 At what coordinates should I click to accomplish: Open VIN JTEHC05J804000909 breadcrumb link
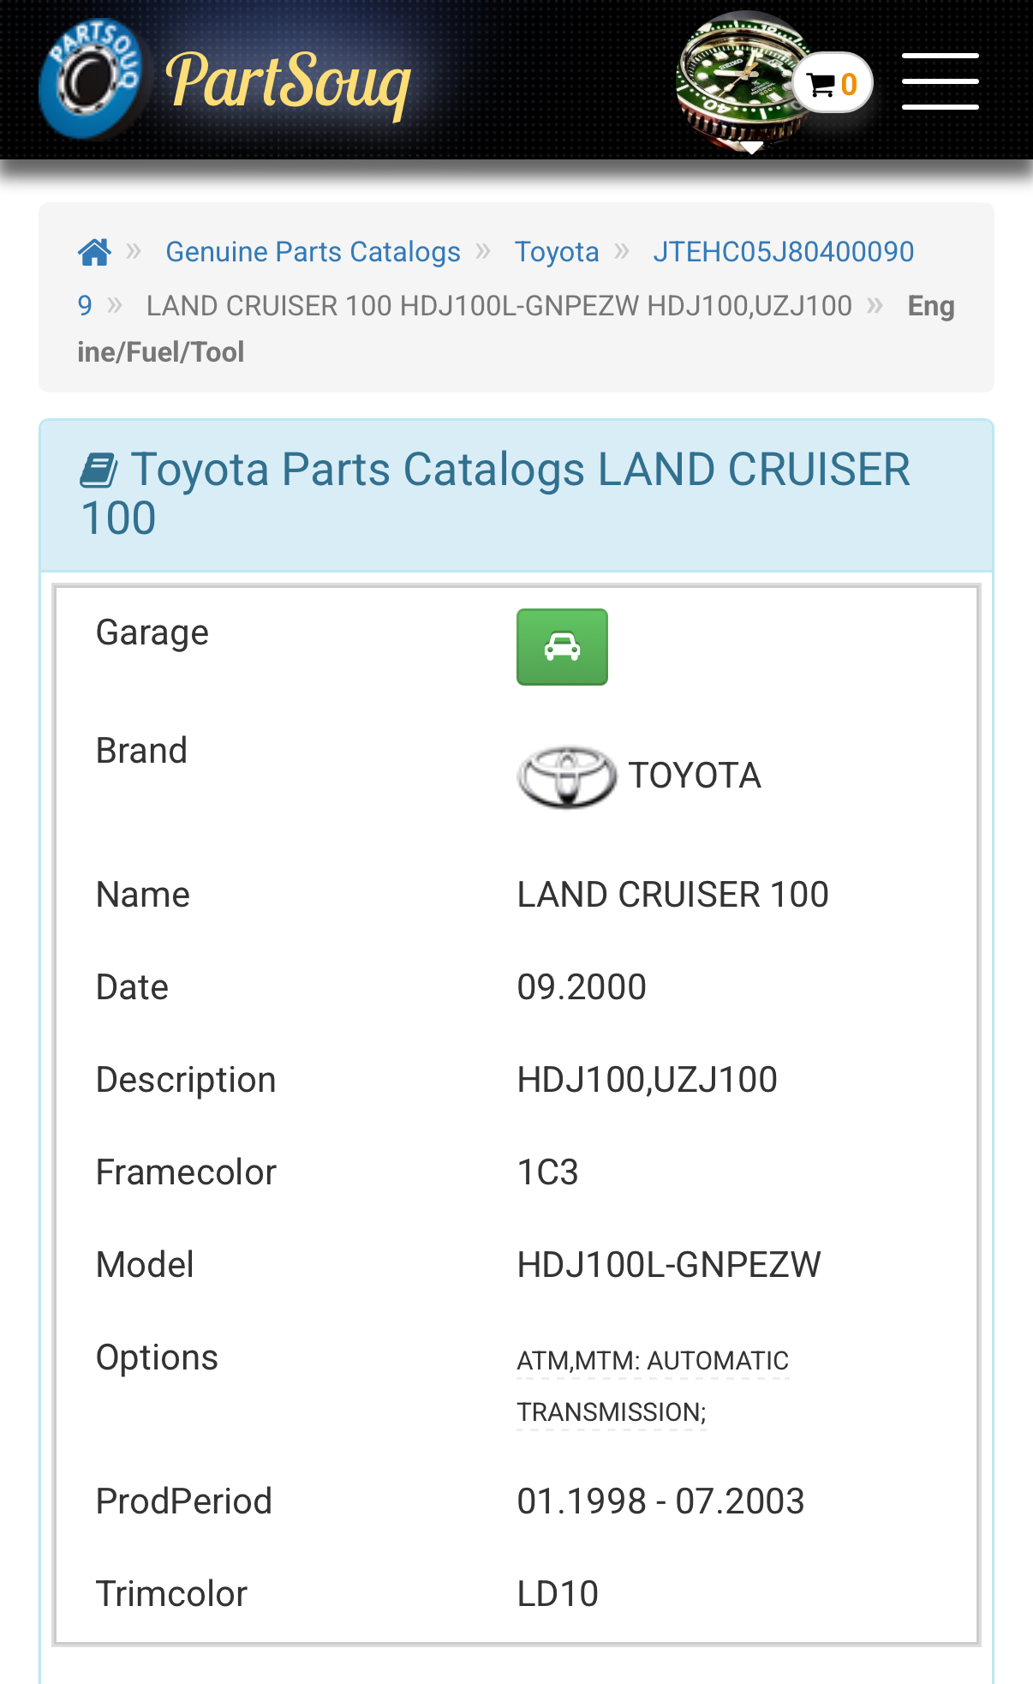[782, 252]
